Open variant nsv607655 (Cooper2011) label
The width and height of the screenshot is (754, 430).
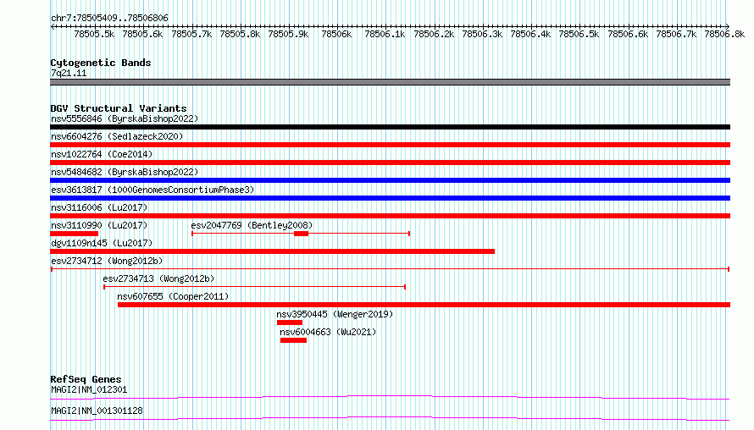(x=173, y=296)
